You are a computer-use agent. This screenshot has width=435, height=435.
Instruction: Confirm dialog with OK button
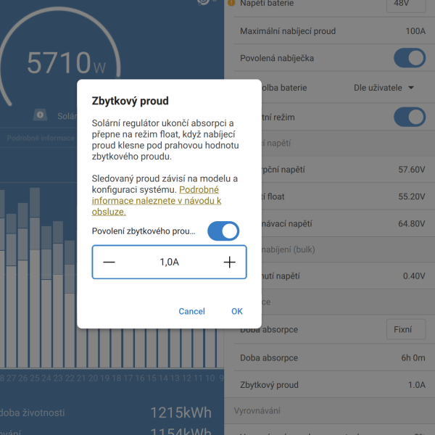click(x=237, y=311)
